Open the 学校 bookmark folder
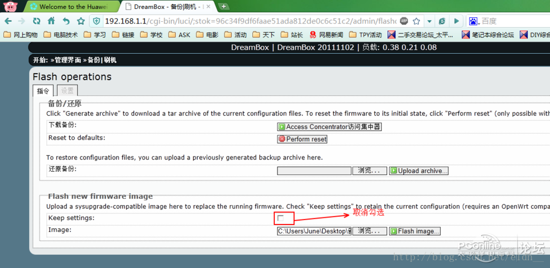This screenshot has width=550, height=268. click(x=151, y=35)
